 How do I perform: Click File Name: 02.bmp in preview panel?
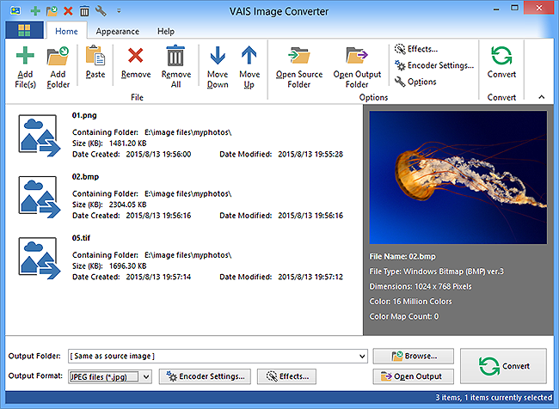[402, 257]
